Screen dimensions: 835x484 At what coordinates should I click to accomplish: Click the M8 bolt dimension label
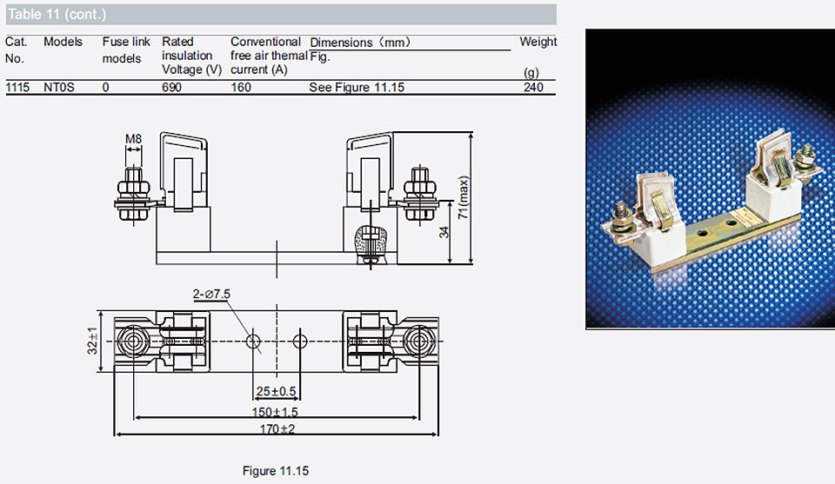tap(134, 139)
